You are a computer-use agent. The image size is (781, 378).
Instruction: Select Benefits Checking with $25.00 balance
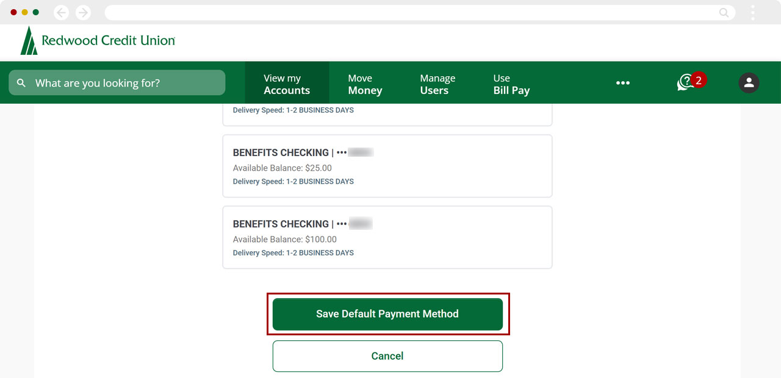pyautogui.click(x=387, y=166)
